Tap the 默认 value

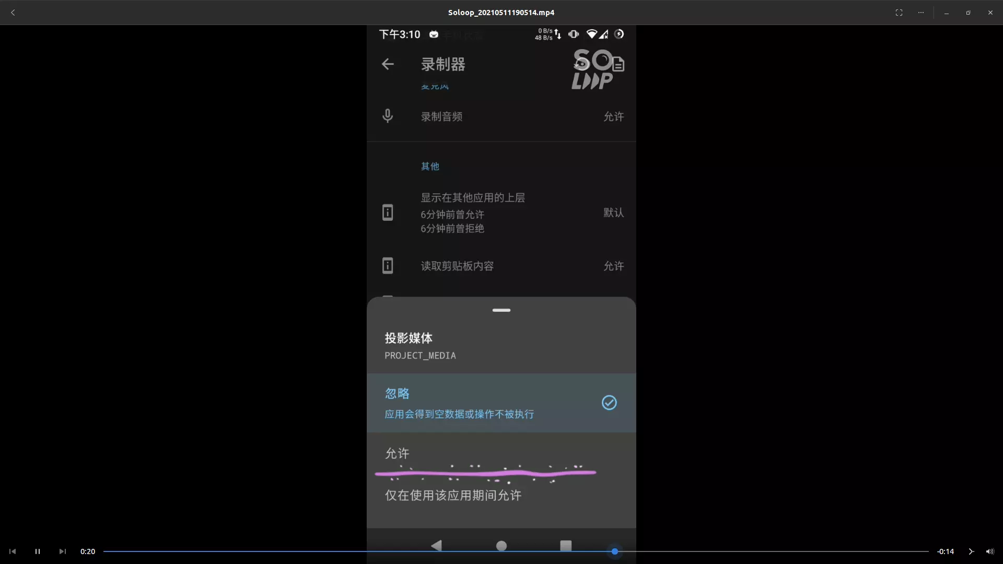point(614,213)
